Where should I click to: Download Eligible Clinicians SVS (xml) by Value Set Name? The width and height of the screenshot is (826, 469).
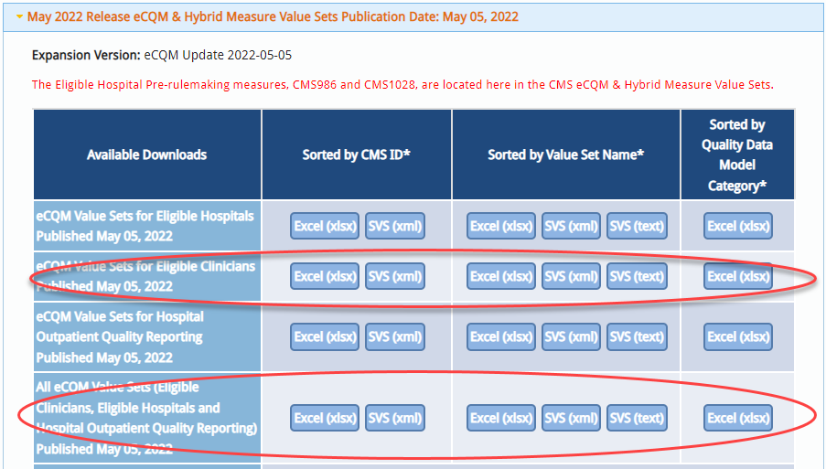tap(571, 276)
